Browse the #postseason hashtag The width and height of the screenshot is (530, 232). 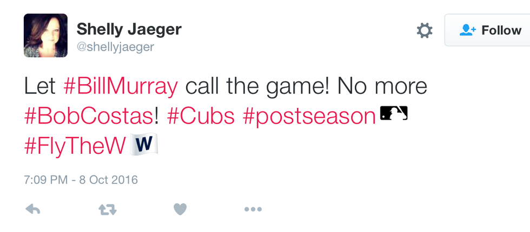309,116
